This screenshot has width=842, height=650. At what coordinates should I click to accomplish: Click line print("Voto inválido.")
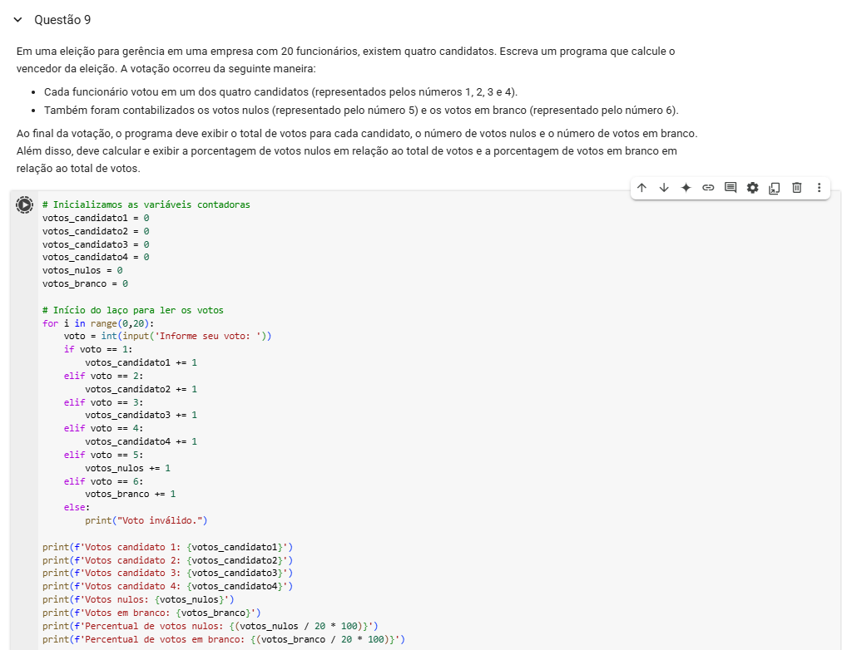146,520
